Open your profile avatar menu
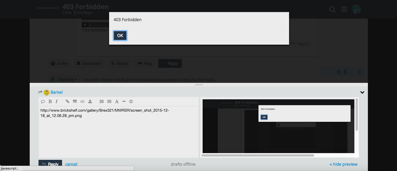397x171 pixels. (x=356, y=9)
